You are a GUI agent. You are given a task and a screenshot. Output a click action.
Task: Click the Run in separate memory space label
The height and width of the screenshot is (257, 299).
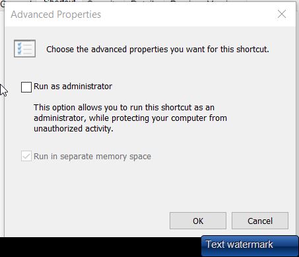[x=92, y=157]
